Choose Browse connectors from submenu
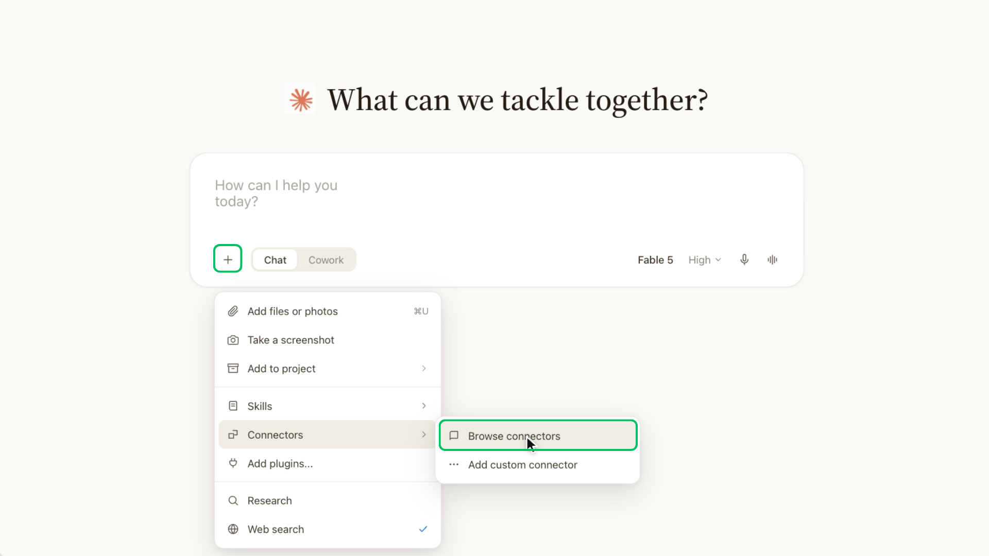The image size is (989, 556). point(538,436)
